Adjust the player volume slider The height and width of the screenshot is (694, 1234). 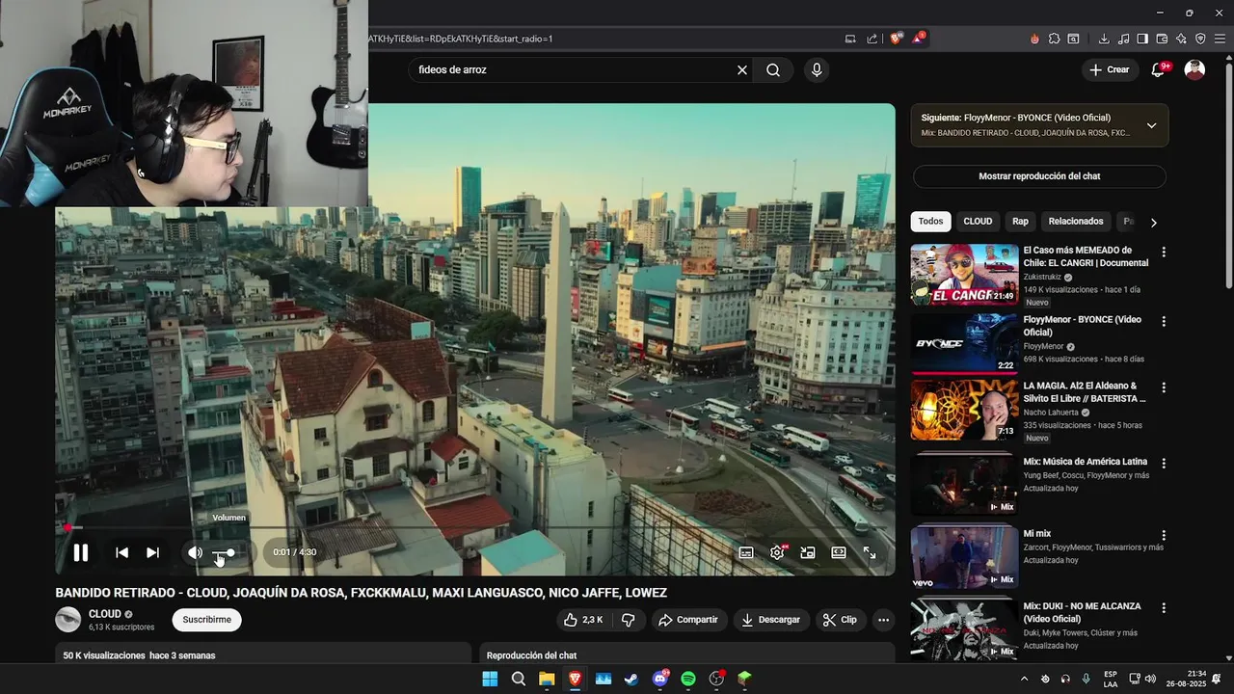tap(225, 552)
